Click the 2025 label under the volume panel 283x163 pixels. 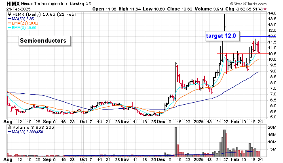[x=199, y=159]
